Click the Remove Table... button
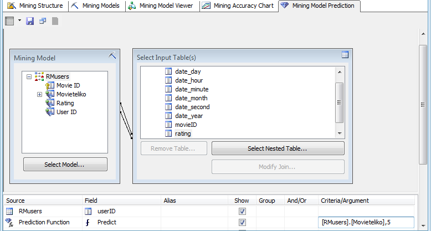431x231 pixels. [174, 148]
